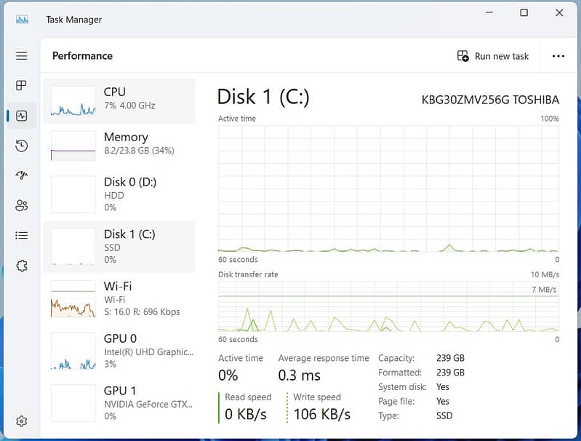The height and width of the screenshot is (441, 581).
Task: Select Memory in the performance list
Action: click(119, 144)
